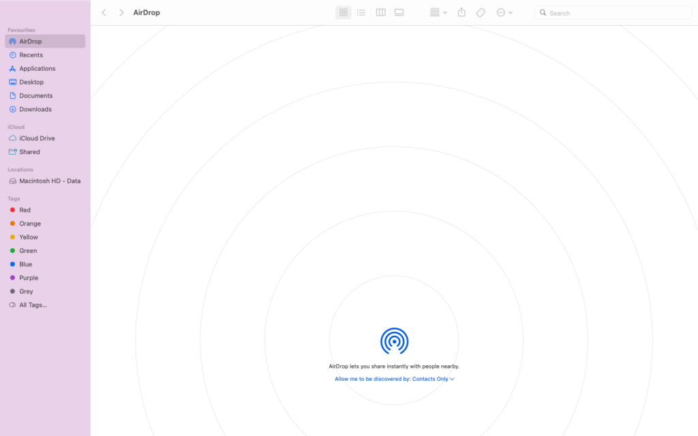Select the Blue tag
This screenshot has height=436, width=698.
[45, 264]
